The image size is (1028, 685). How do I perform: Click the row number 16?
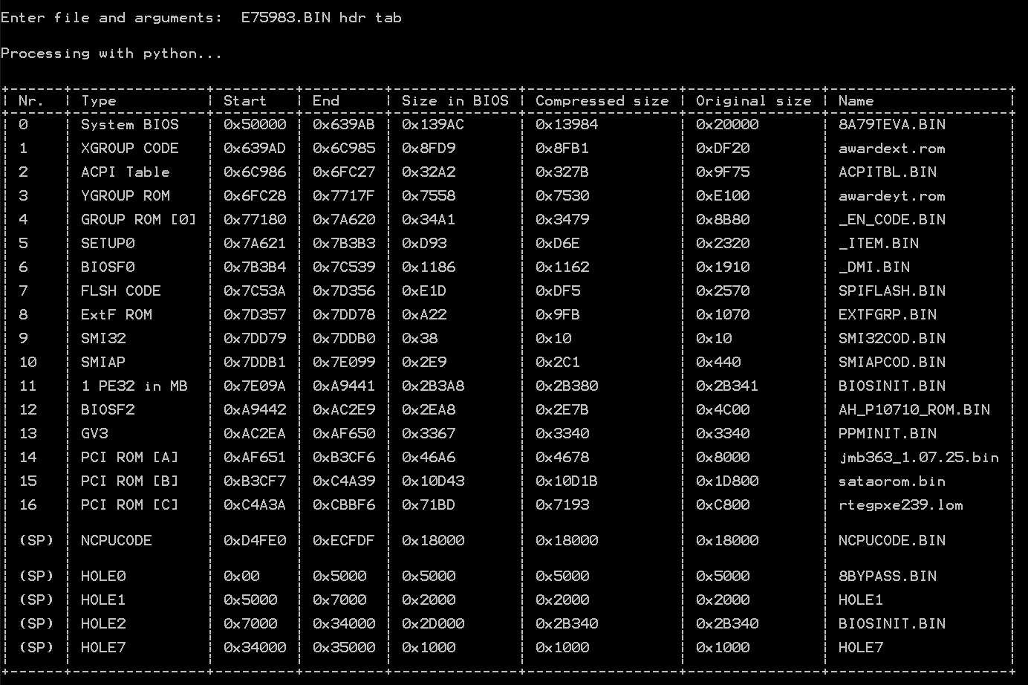pos(27,505)
